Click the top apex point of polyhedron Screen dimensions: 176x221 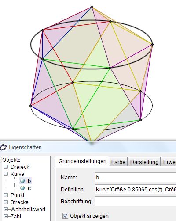[x=92, y=7]
